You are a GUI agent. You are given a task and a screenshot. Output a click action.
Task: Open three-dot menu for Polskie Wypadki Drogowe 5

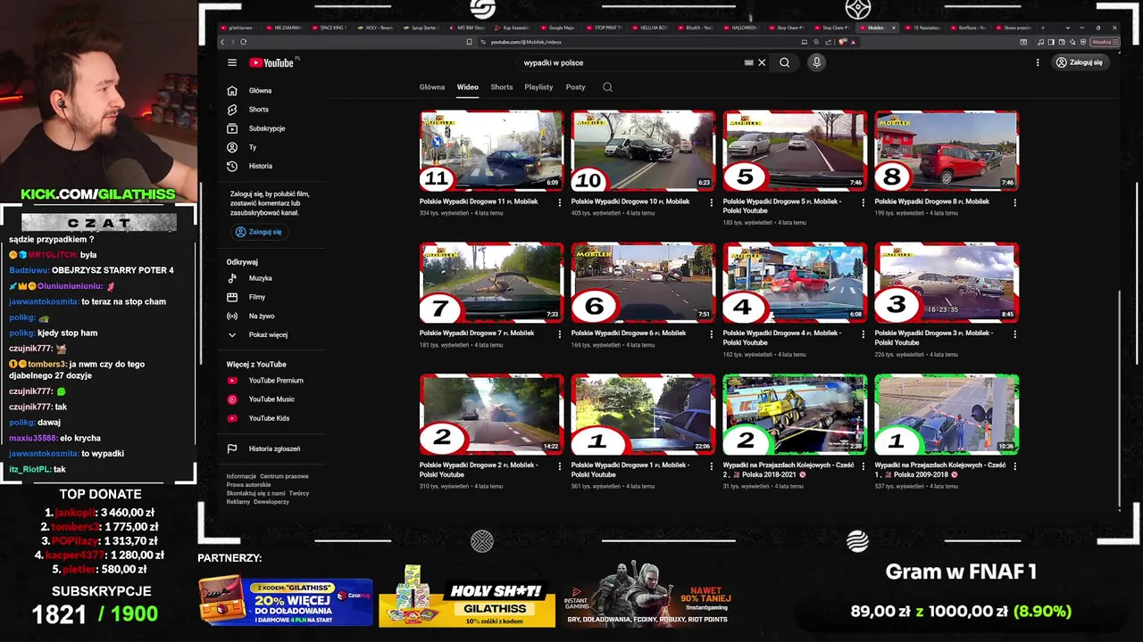[863, 202]
